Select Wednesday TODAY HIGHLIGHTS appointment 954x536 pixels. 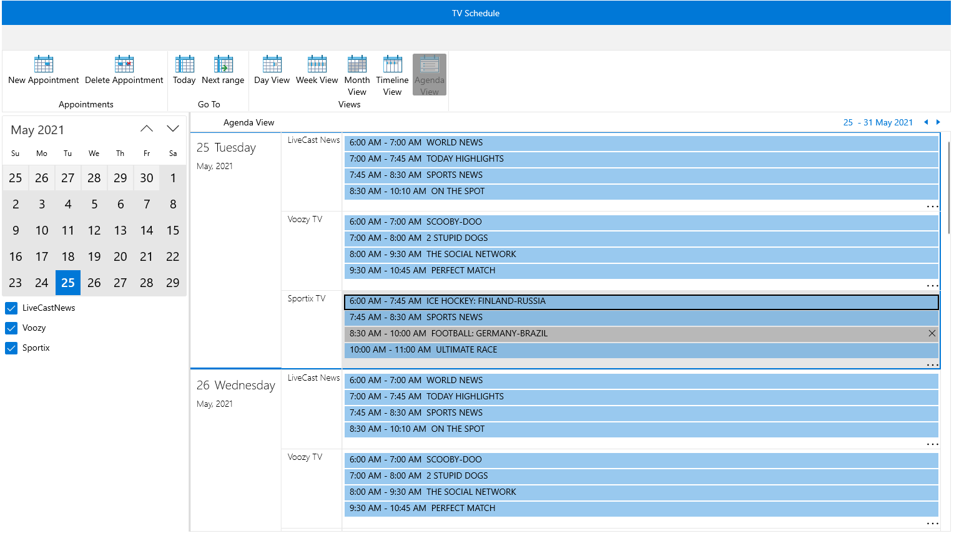tap(641, 397)
